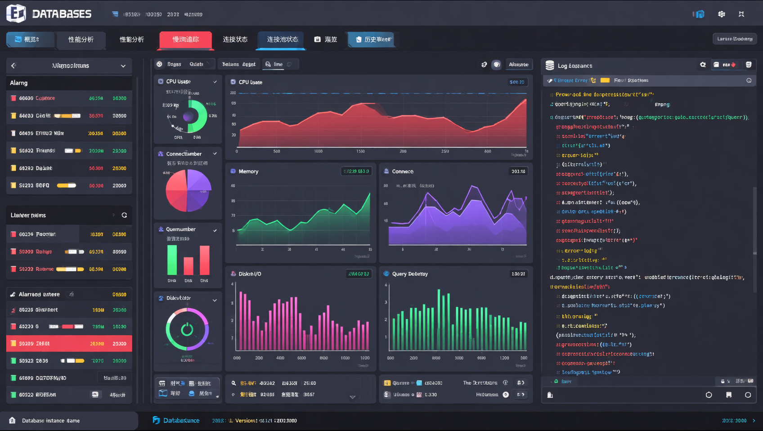This screenshot has height=431, width=763.
Task: Open settings gear in top-right header
Action: [722, 14]
